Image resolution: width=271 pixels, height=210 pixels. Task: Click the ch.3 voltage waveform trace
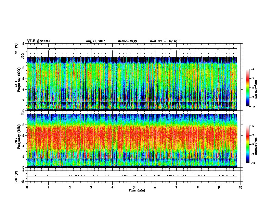click(132, 176)
